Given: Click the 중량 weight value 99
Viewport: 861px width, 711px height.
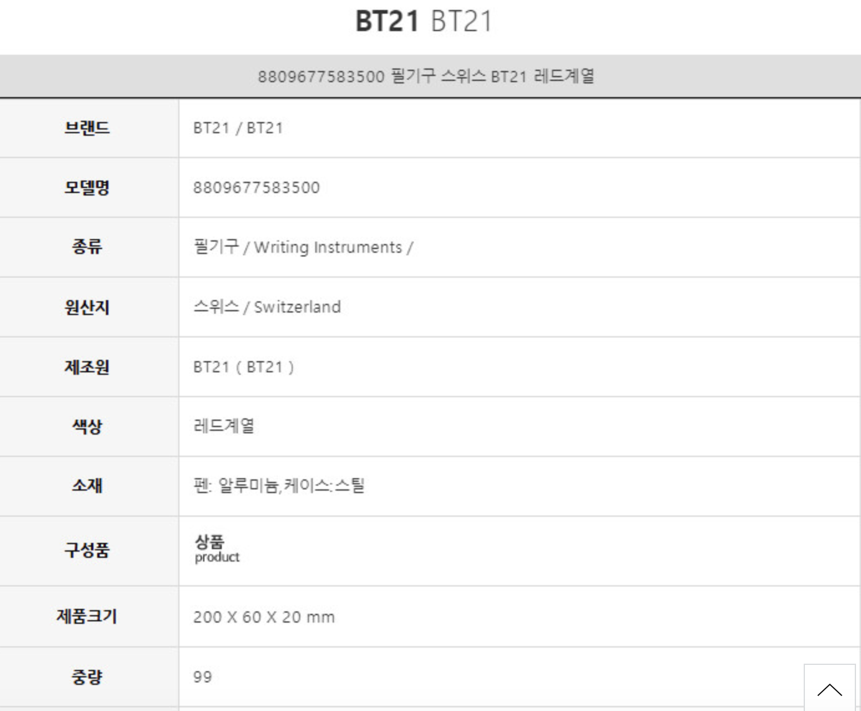Looking at the screenshot, I should (x=202, y=677).
